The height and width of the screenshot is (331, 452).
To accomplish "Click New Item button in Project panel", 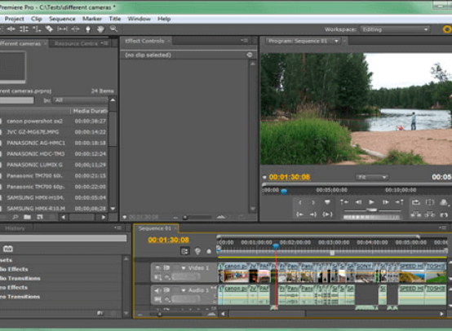I will (x=39, y=217).
